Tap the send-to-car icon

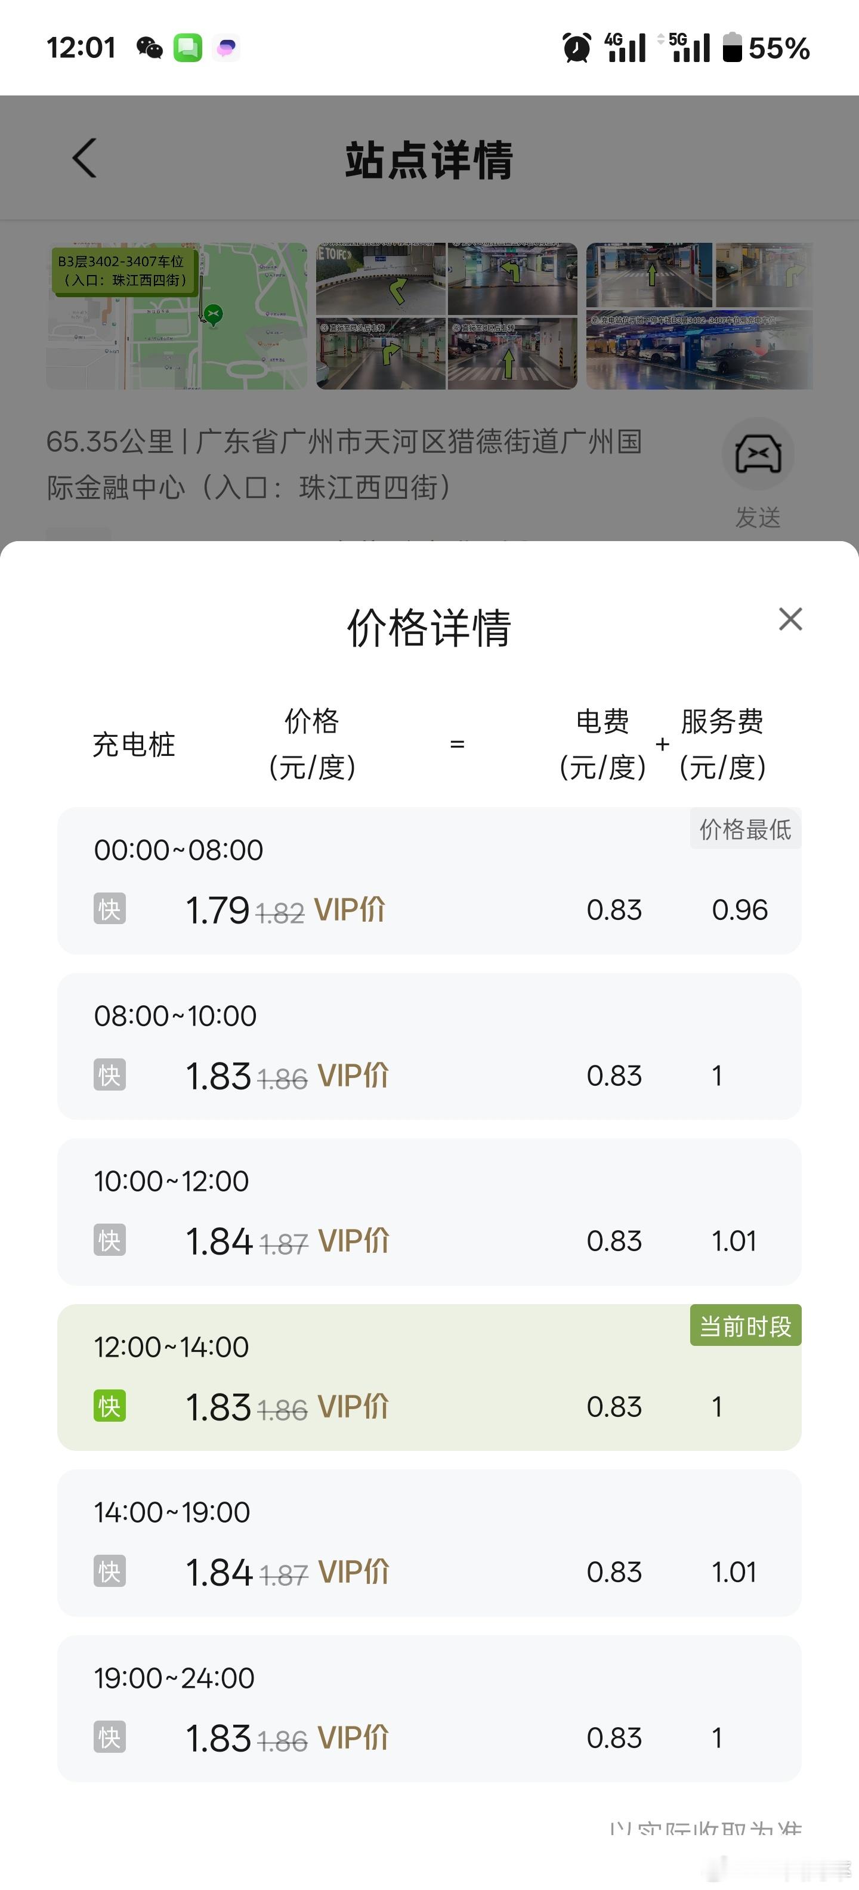tap(758, 455)
